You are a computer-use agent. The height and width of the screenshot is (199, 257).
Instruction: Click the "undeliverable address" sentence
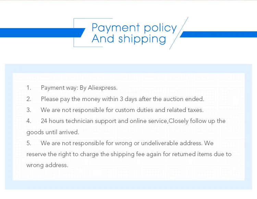[127, 143]
